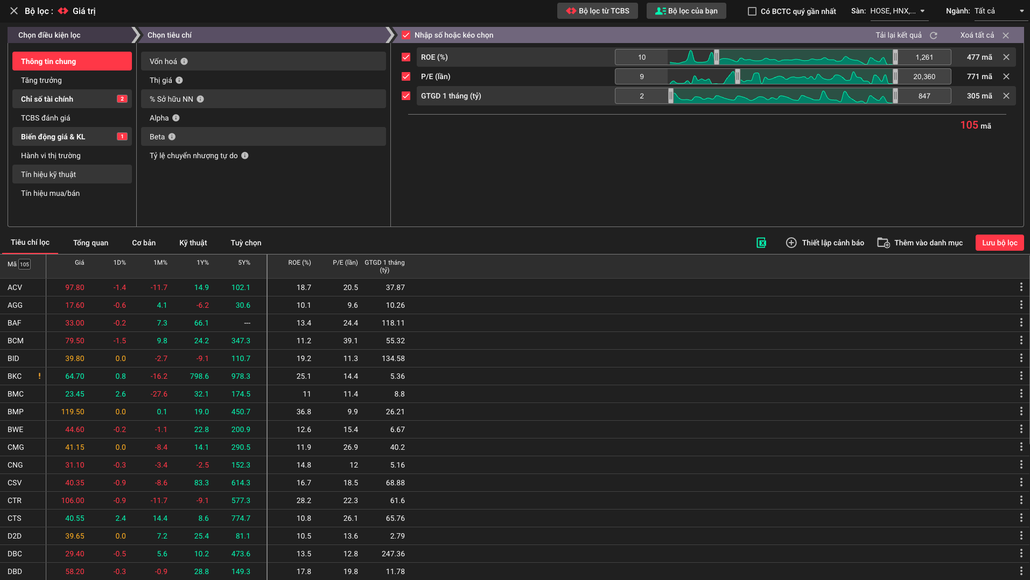Click the Xoá tất cả clear icon
Viewport: 1030px width, 580px height.
[1006, 36]
